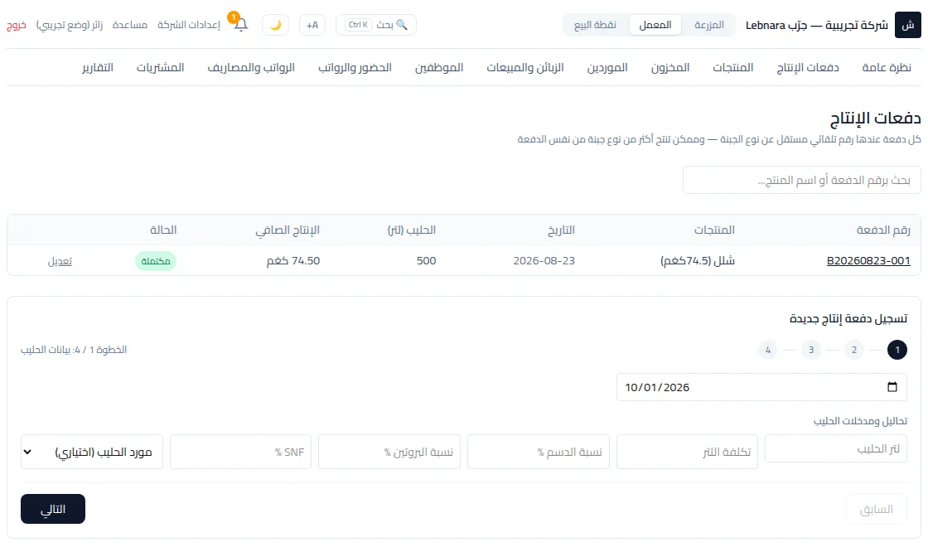928x547 pixels.
Task: Select step 2 in wizard
Action: (x=854, y=350)
